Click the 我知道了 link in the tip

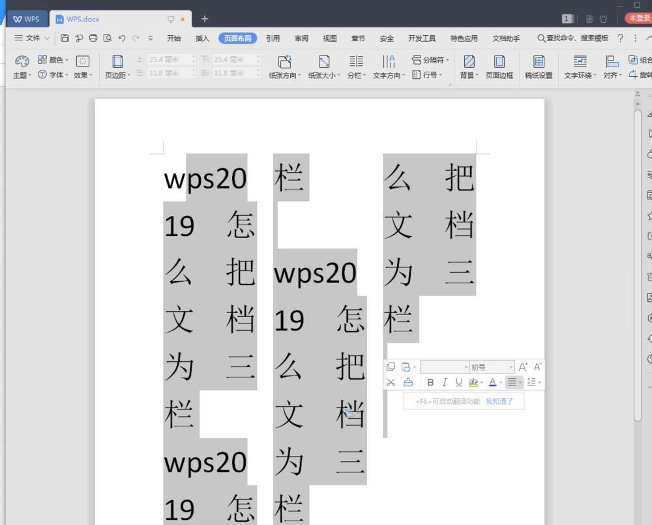[x=499, y=402]
